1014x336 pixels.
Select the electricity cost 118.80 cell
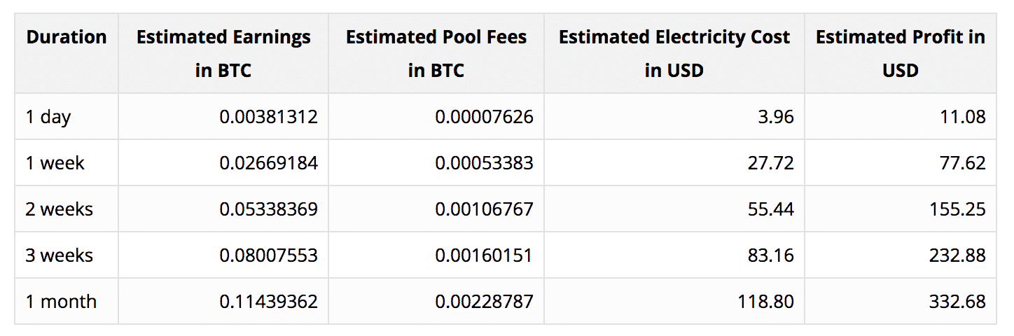pos(765,302)
